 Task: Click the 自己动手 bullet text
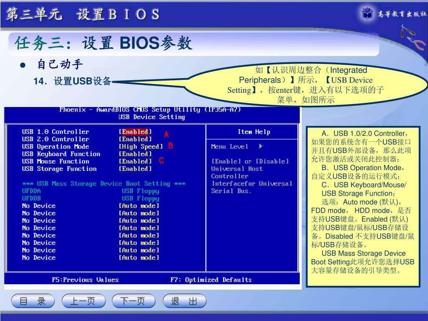pos(60,64)
